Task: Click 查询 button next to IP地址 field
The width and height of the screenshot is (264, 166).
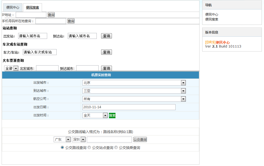Action: [51, 15]
